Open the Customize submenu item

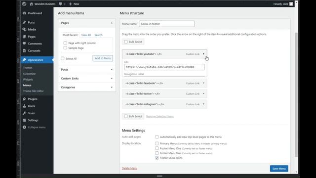(x=29, y=74)
